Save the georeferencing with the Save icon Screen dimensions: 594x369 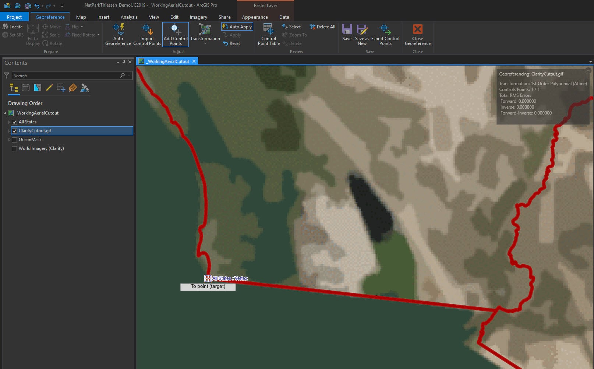347,32
